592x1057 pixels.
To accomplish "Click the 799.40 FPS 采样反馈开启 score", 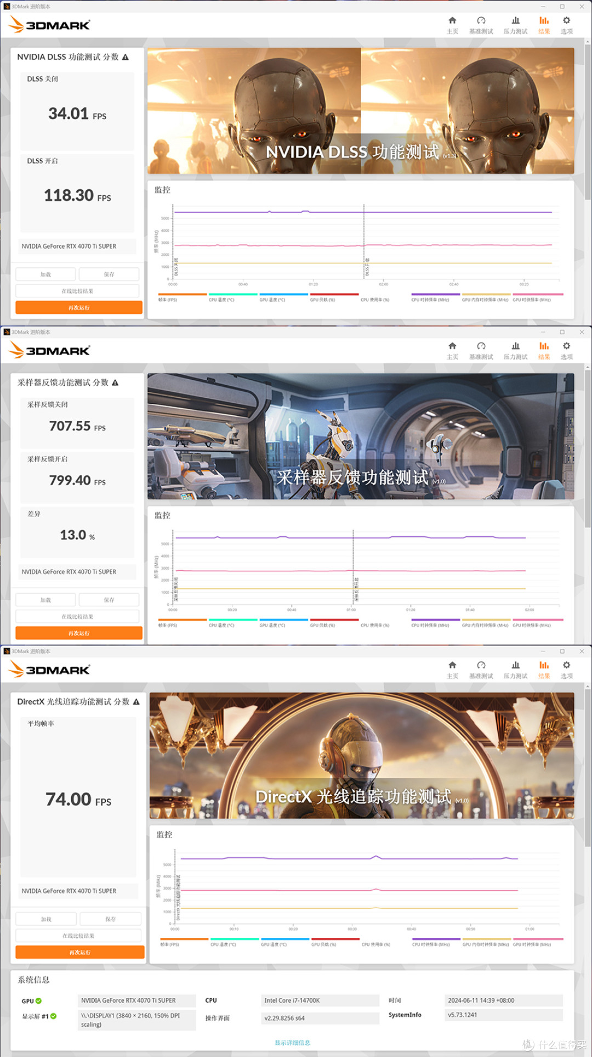I will [77, 480].
